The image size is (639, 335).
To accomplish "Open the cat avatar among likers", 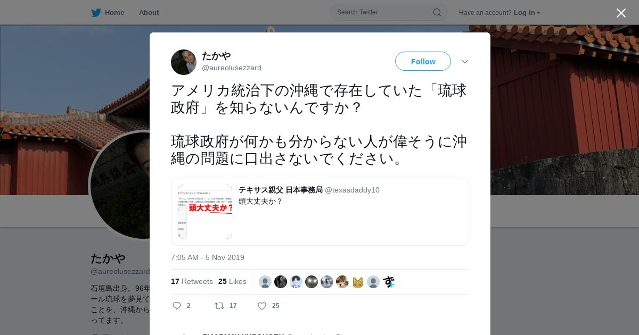I will 358,282.
